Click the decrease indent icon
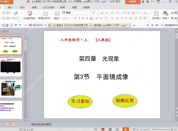Image resolution: width=178 pixels, height=131 pixels. click(125, 13)
